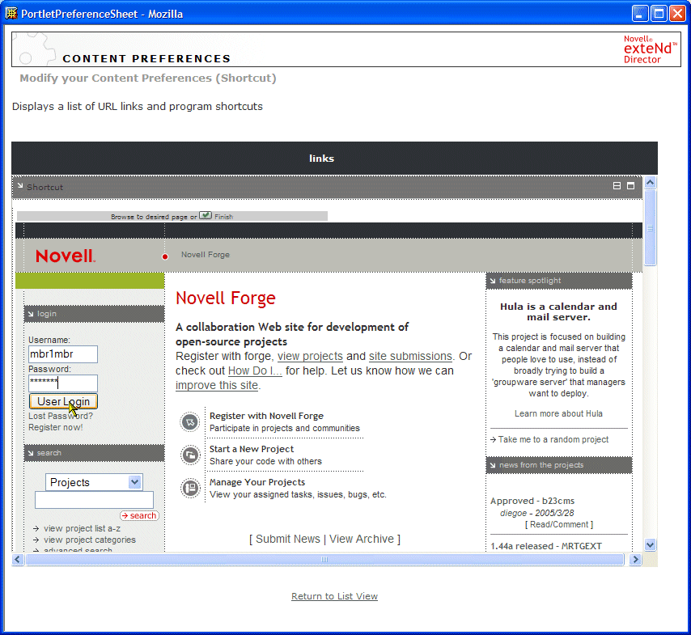Click the 'Novell Forge' red page title
691x635 pixels.
[x=226, y=298]
